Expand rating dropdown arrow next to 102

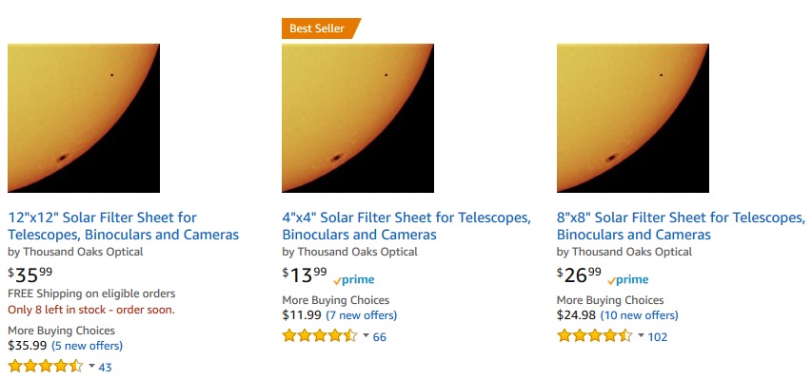641,335
